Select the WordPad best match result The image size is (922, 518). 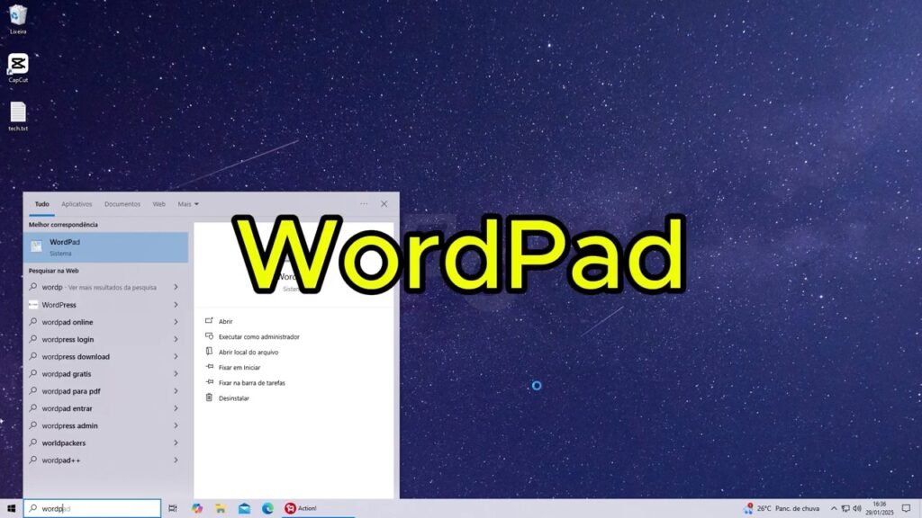point(106,247)
